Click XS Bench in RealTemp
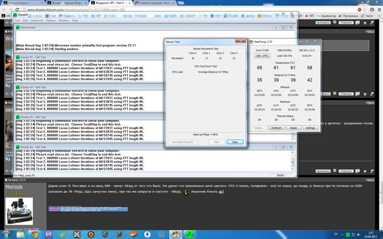The image size is (383, 239). pyautogui.click(x=276, y=128)
